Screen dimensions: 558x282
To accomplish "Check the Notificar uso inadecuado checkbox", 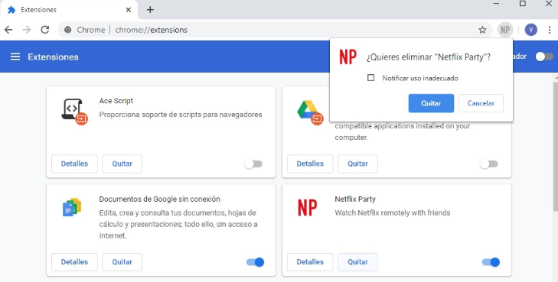I will pyautogui.click(x=370, y=78).
